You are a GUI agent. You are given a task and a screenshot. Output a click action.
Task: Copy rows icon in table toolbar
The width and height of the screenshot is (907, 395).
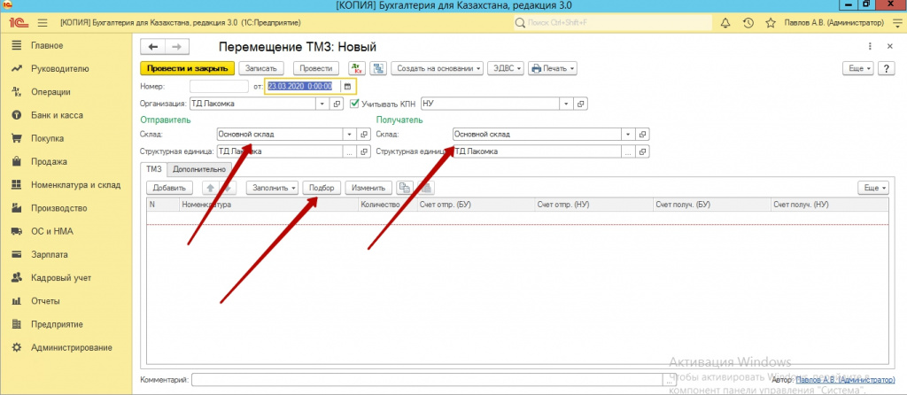(406, 188)
